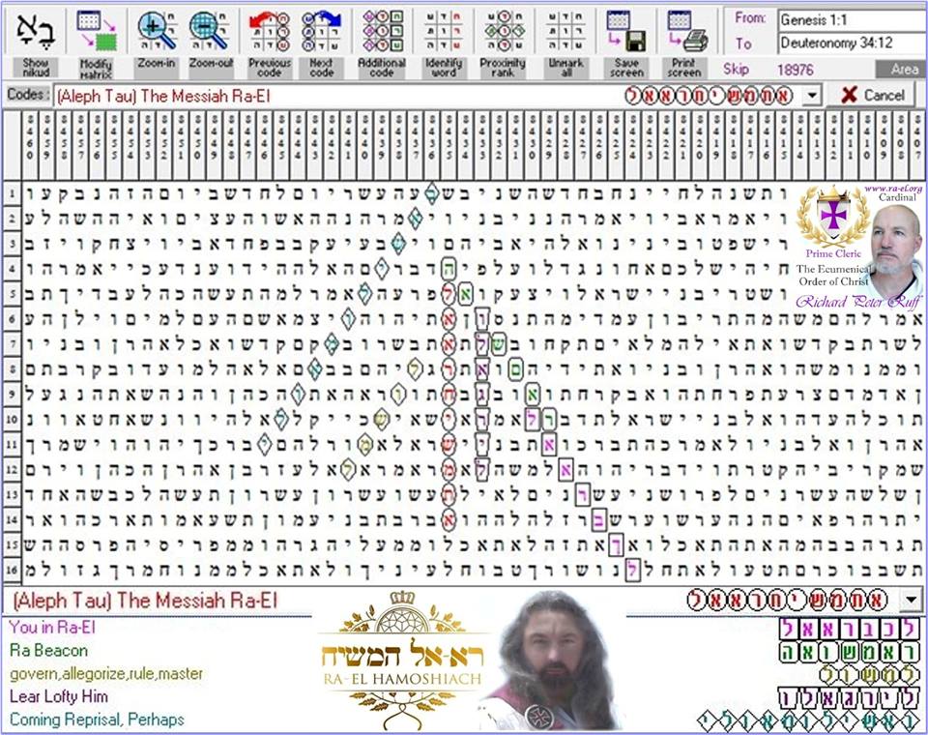Click the purple-boxed letter on row 16
928x735 pixels.
click(632, 571)
